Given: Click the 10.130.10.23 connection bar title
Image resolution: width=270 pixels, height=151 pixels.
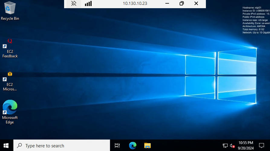Looking at the screenshot, I should (x=135, y=4).
